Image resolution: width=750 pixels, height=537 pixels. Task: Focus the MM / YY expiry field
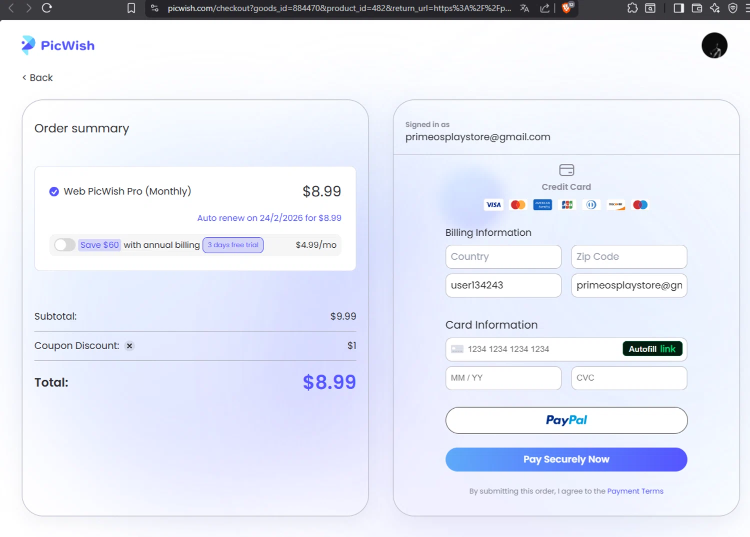(x=503, y=378)
